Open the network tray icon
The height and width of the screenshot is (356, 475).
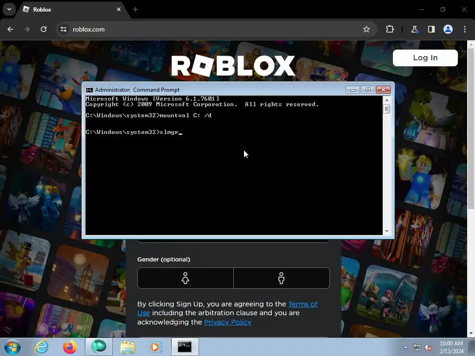click(x=417, y=348)
